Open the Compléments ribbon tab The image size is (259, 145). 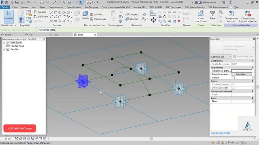coord(56,7)
